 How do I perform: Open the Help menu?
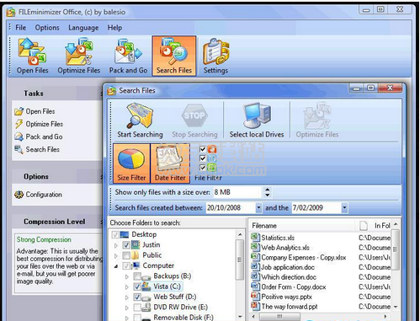click(x=114, y=28)
